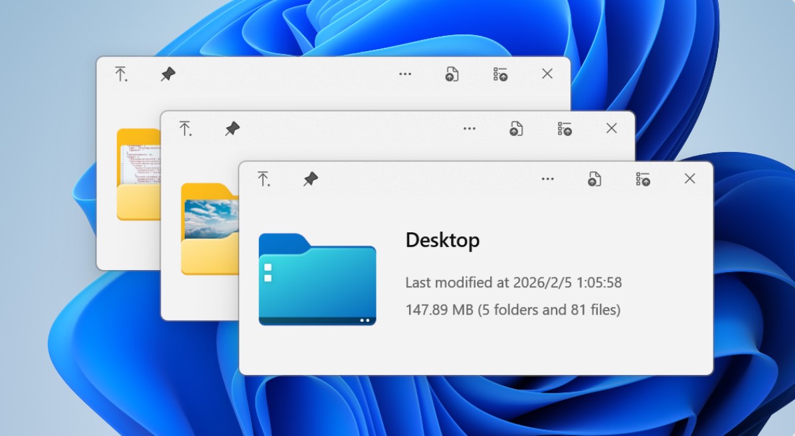Click the Desktop folder title text
This screenshot has height=436, width=795.
[x=442, y=240]
